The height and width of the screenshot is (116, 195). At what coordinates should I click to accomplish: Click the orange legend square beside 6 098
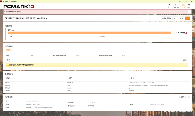[x=100, y=36]
